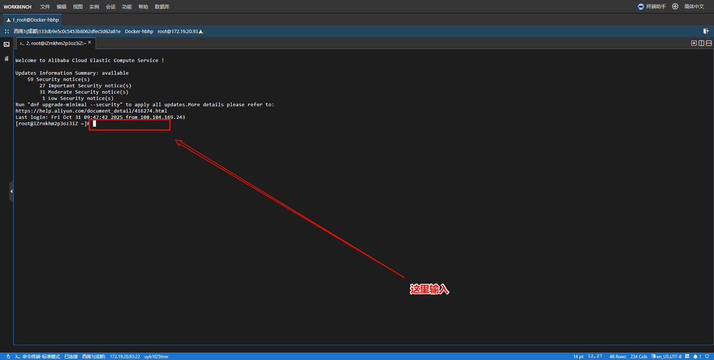Click the fullscreen expand icon beside 西南1(成都)
This screenshot has width=714, height=360.
(x=7, y=31)
